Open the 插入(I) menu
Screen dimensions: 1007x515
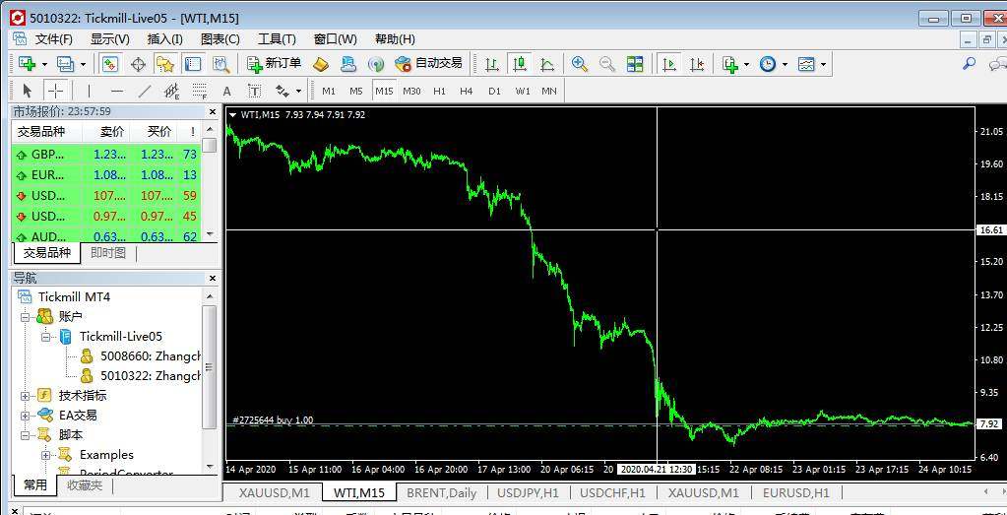165,39
